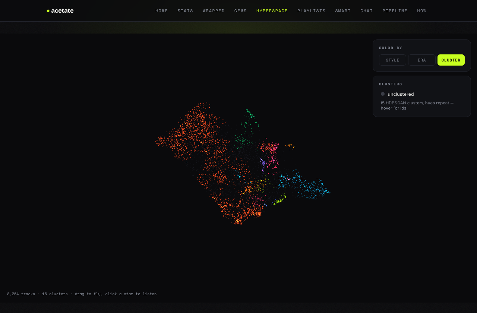Click the Color By heading
This screenshot has height=313, width=477.
[x=391, y=48]
